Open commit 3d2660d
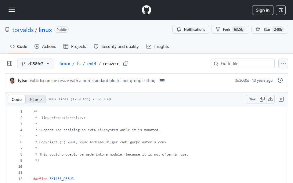 pyautogui.click(x=242, y=81)
